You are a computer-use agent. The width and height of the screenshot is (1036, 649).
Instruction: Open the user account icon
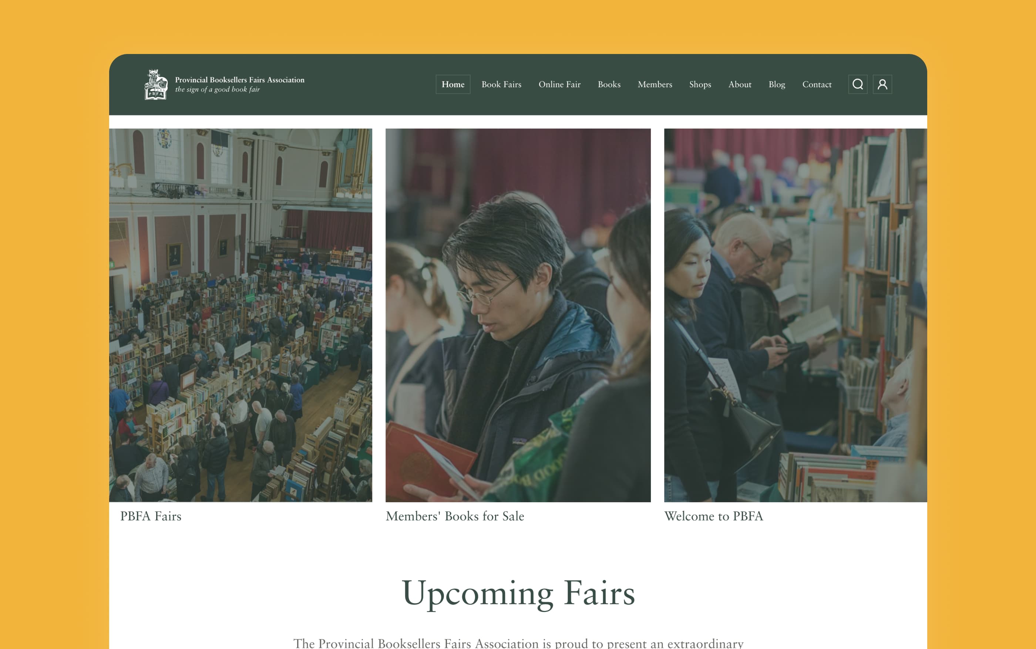(882, 84)
